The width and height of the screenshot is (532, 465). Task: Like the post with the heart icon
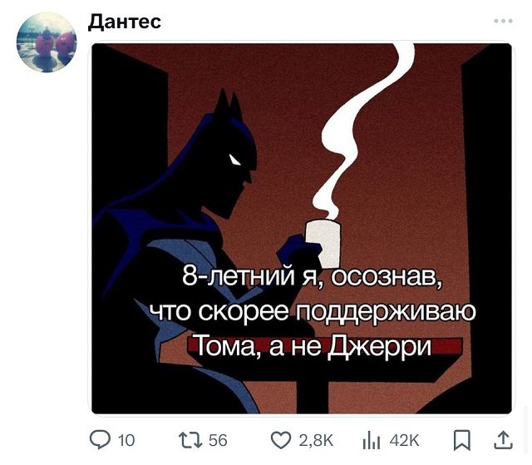281,440
